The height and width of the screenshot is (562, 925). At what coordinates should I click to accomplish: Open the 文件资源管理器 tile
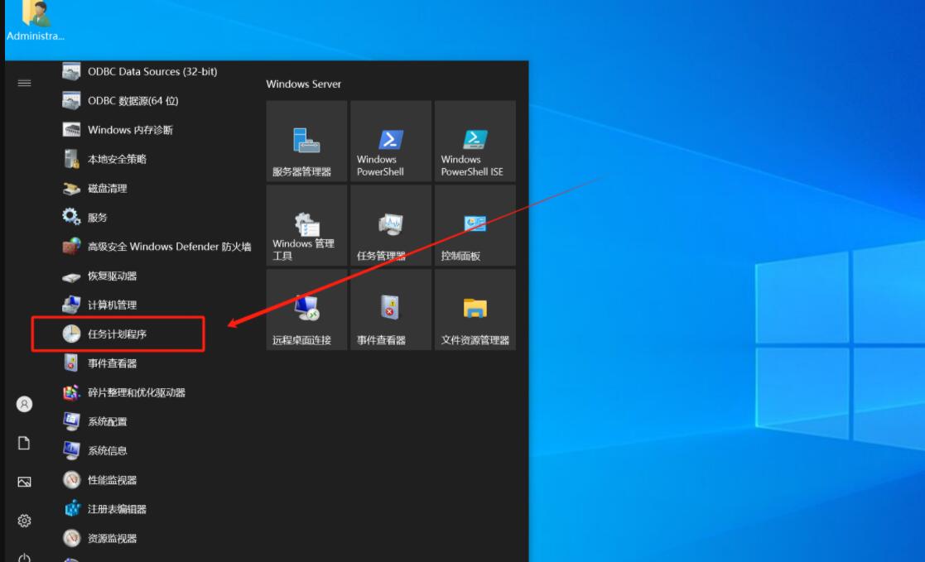tap(475, 309)
